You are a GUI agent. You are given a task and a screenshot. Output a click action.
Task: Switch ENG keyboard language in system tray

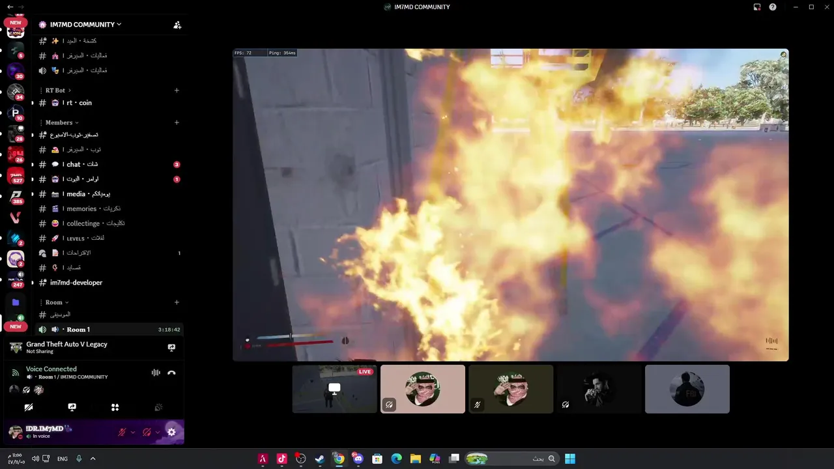click(63, 459)
